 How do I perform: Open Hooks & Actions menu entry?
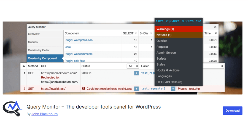pyautogui.click(x=179, y=70)
